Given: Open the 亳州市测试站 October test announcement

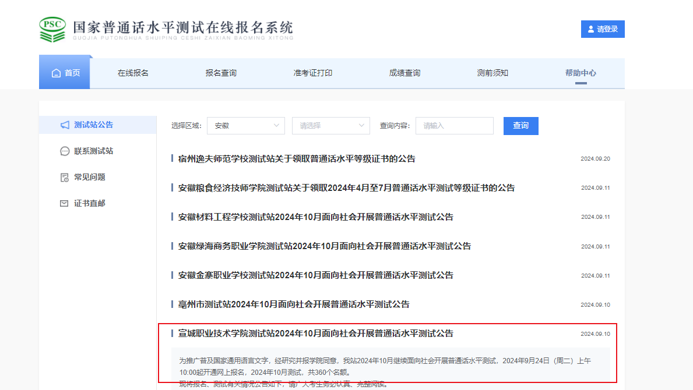Looking at the screenshot, I should 294,304.
